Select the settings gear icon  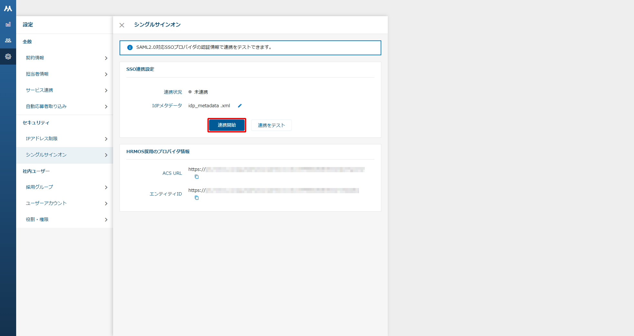8,57
